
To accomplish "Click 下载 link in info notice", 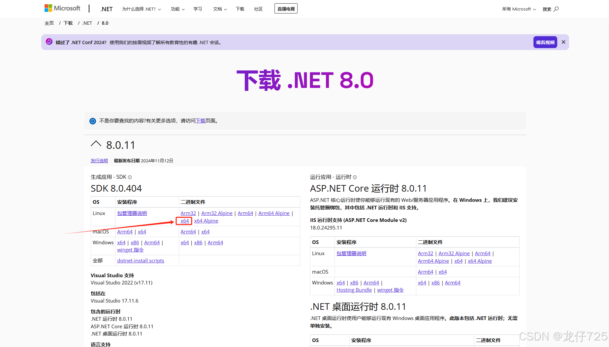I will pos(200,121).
